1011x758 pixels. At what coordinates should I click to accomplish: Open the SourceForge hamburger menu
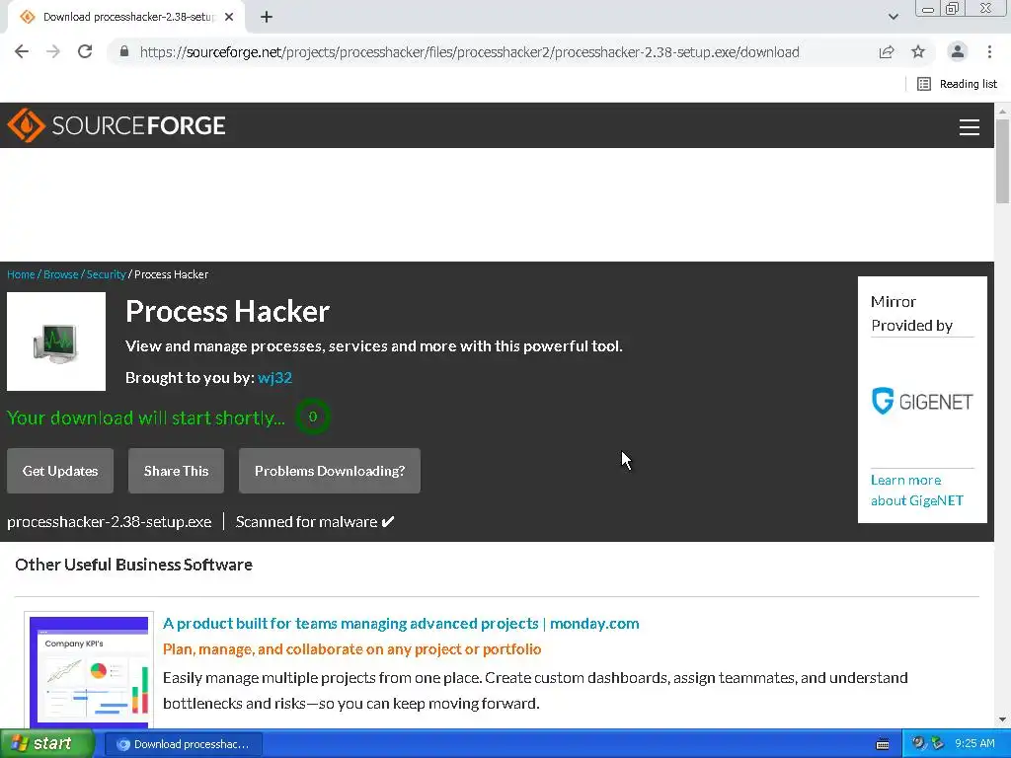click(970, 127)
